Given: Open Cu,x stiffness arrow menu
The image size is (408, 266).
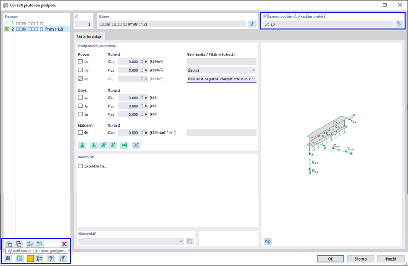Looking at the screenshot, I should (x=146, y=62).
